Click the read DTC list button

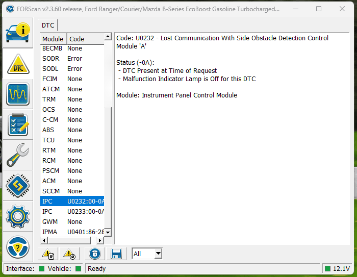(x=48, y=254)
